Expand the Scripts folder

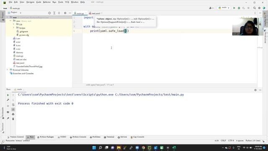tap(14, 28)
